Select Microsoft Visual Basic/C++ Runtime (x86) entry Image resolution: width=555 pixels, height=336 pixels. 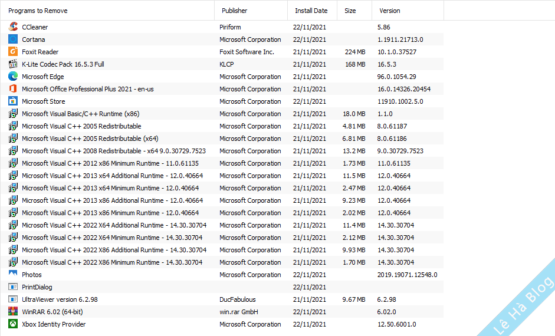click(x=81, y=114)
